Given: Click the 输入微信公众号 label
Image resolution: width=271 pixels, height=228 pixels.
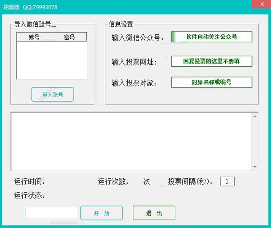Looking at the screenshot, I should coord(137,37).
